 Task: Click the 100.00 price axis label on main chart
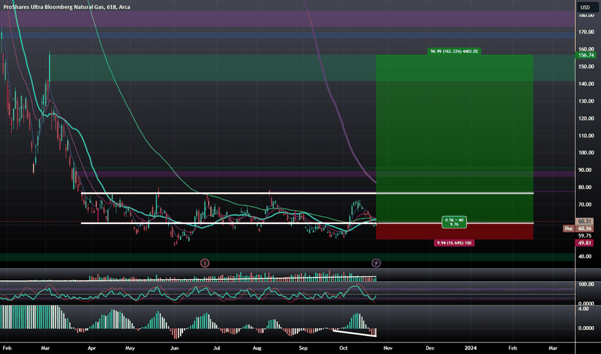pyautogui.click(x=586, y=153)
